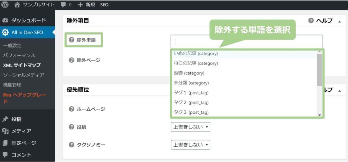
Task: Select タグ１ (post_tag) option
Action: click(x=244, y=92)
